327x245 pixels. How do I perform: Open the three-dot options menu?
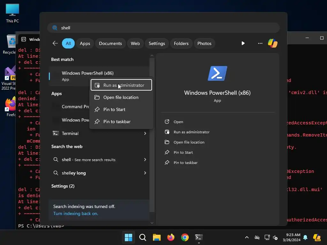260,43
